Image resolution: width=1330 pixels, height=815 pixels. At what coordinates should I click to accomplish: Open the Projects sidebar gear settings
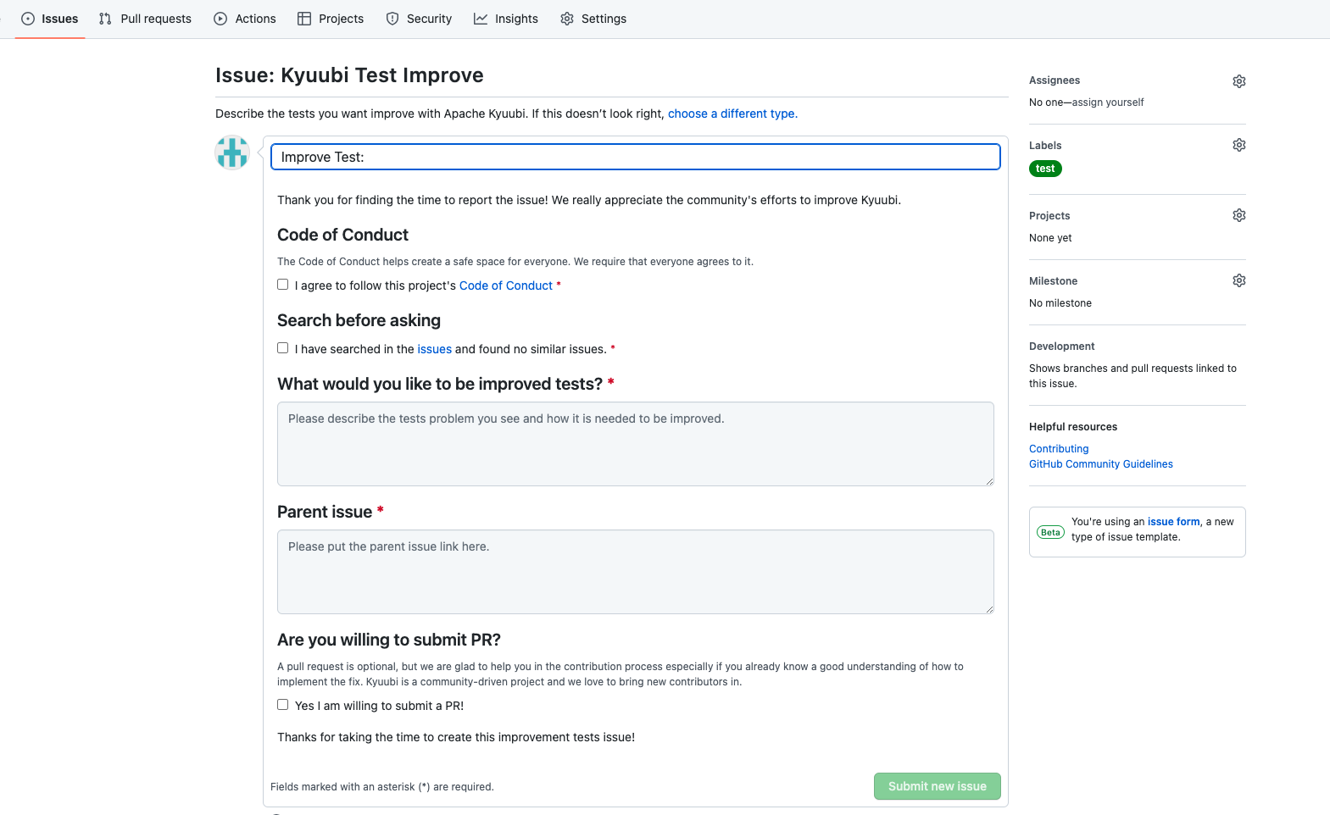(x=1238, y=215)
